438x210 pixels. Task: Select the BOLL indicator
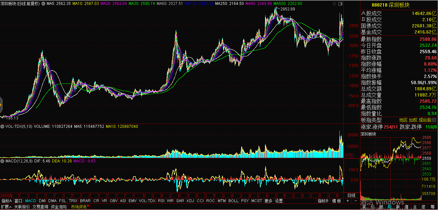233,201
